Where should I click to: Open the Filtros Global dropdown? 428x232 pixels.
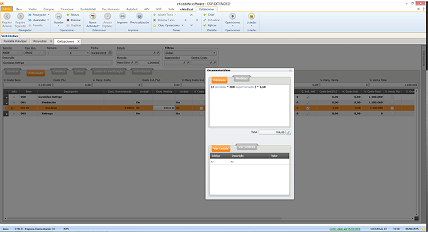214,53
